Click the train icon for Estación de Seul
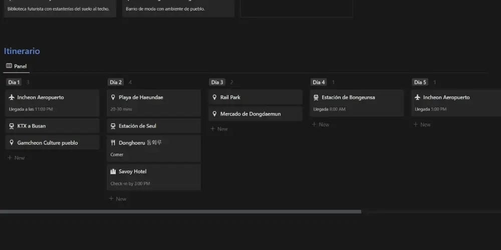This screenshot has height=250, width=501. pos(113,126)
